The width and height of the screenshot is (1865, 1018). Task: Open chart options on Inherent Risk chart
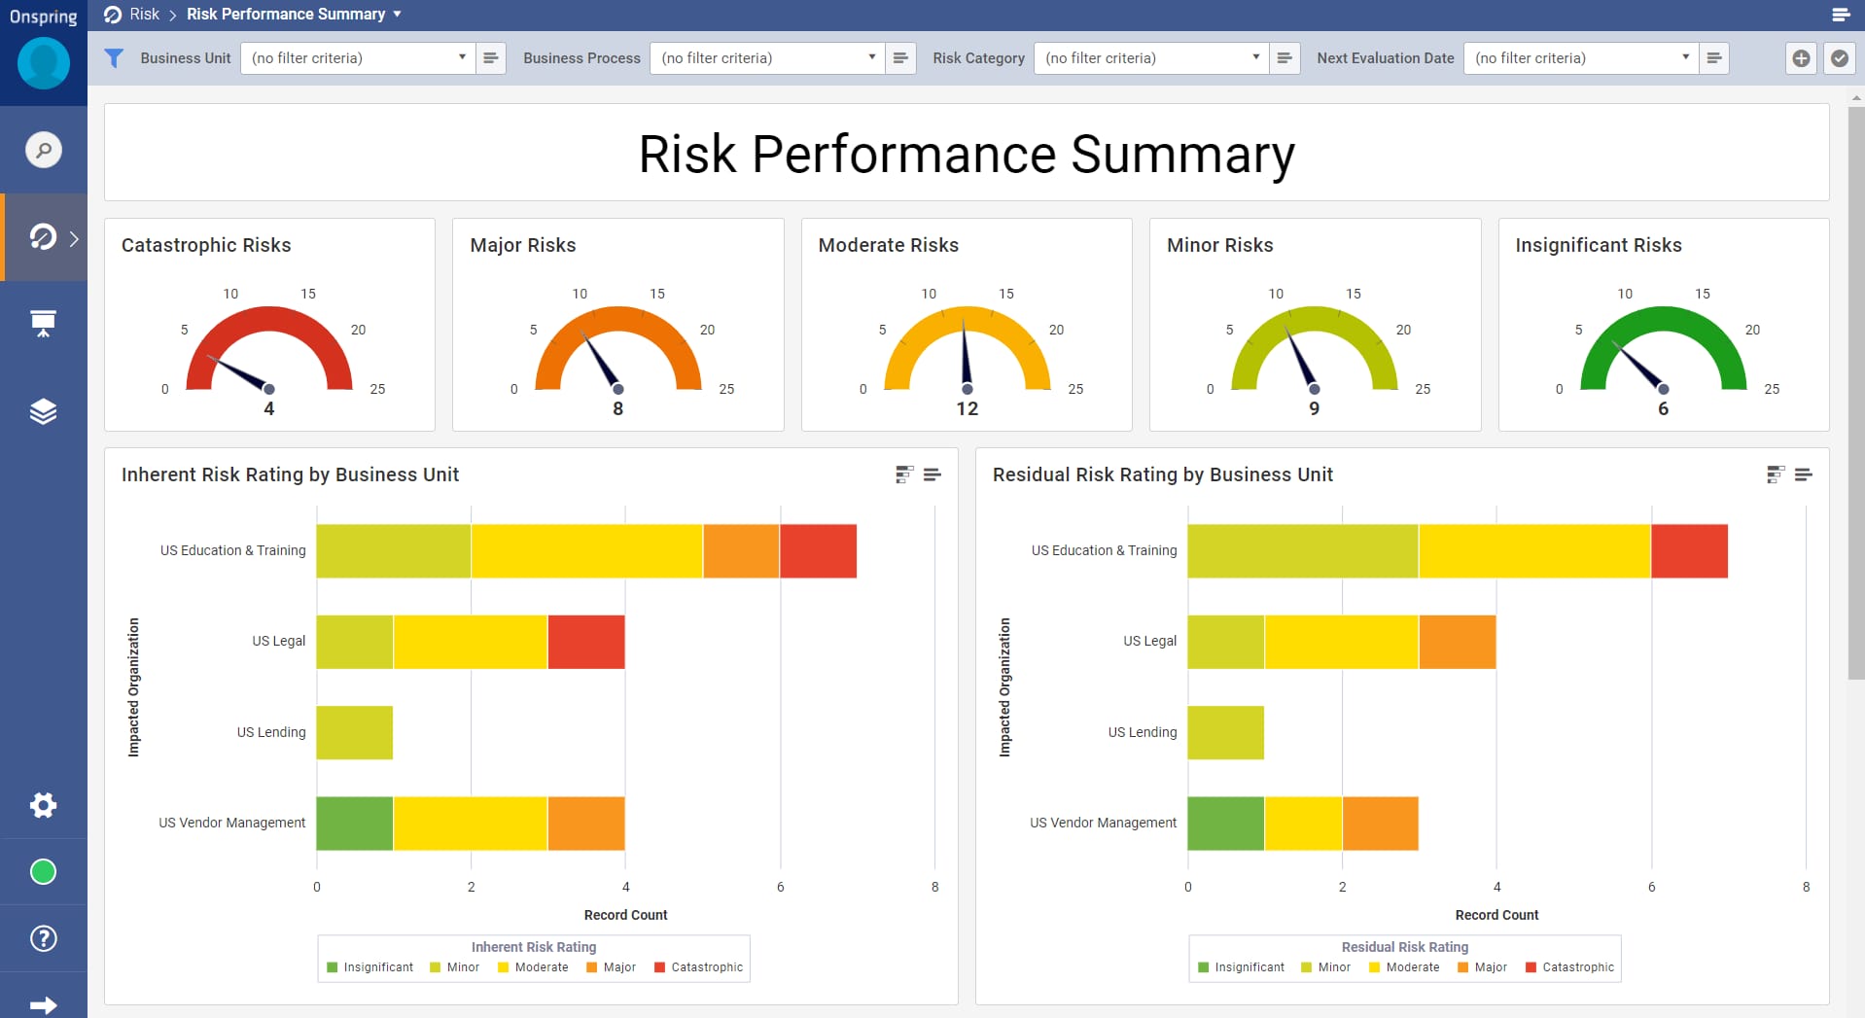click(x=904, y=474)
